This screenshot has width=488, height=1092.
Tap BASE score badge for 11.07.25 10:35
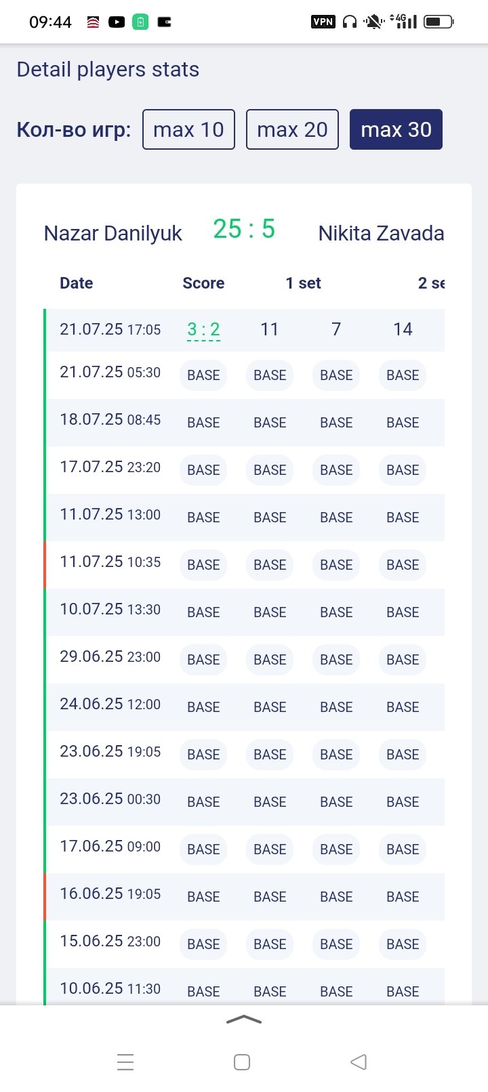click(203, 565)
